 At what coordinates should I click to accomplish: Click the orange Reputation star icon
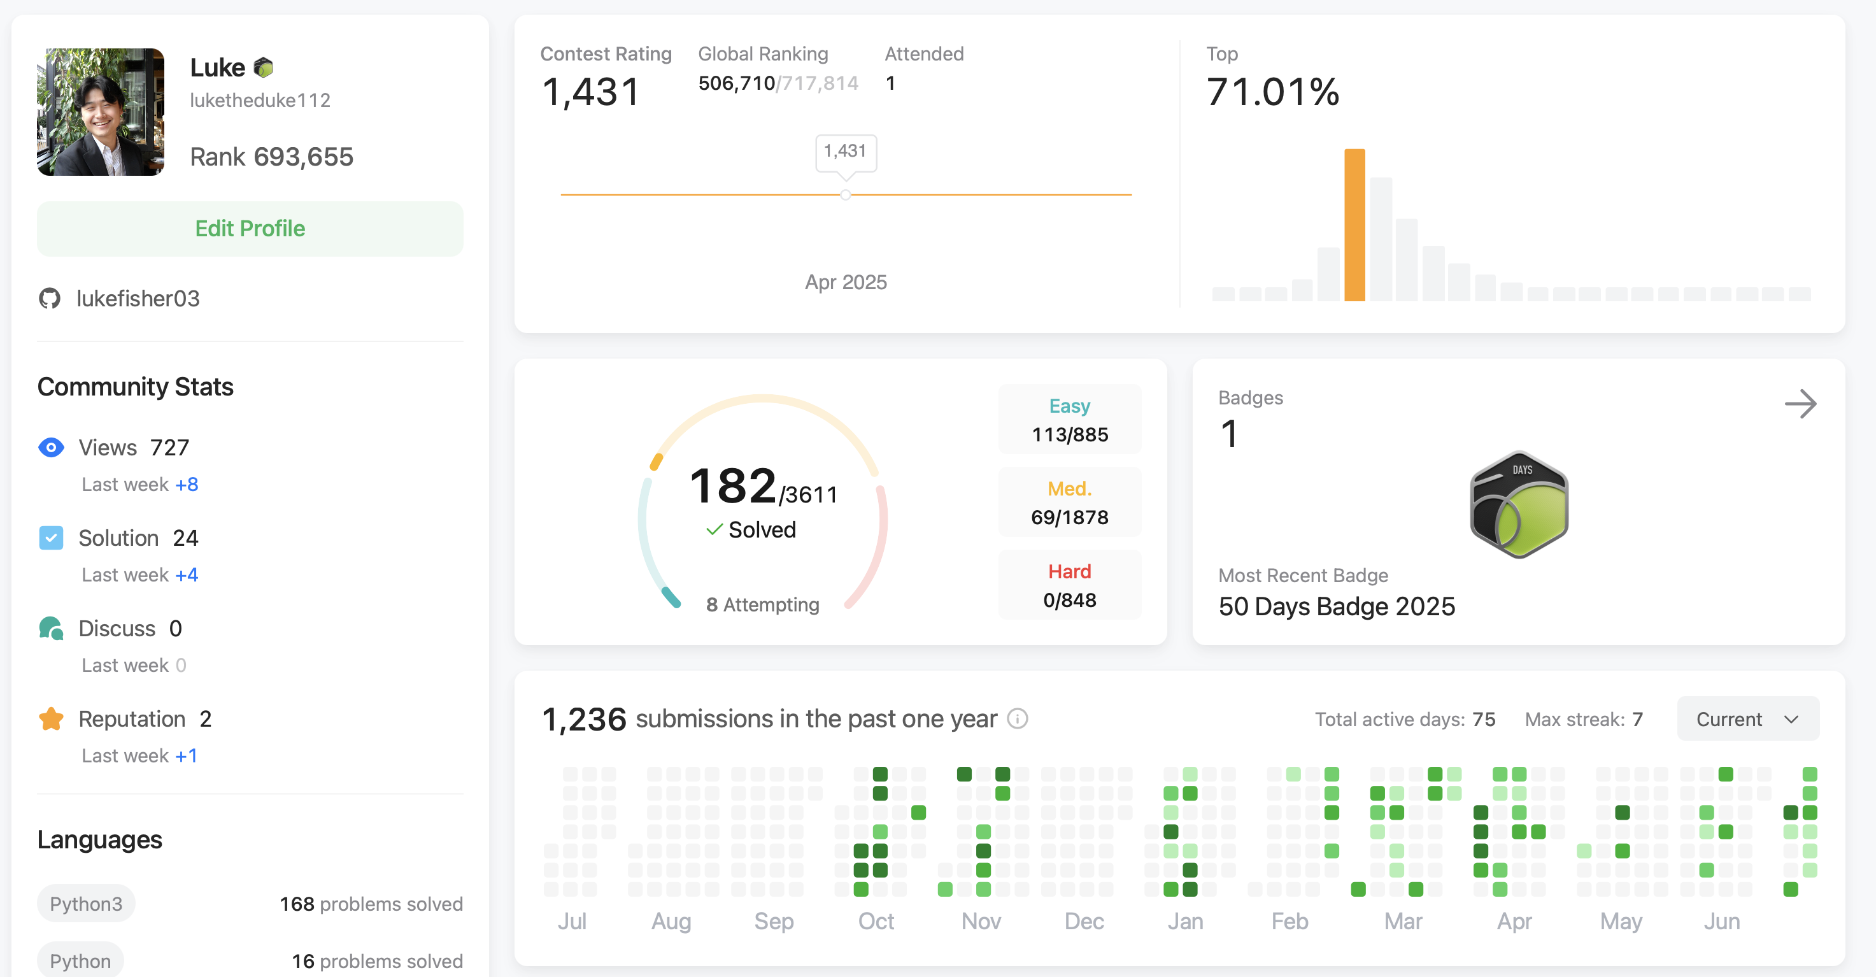pos(51,718)
